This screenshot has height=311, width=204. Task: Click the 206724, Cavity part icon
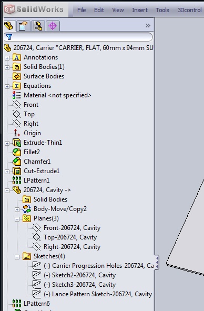click(x=17, y=190)
